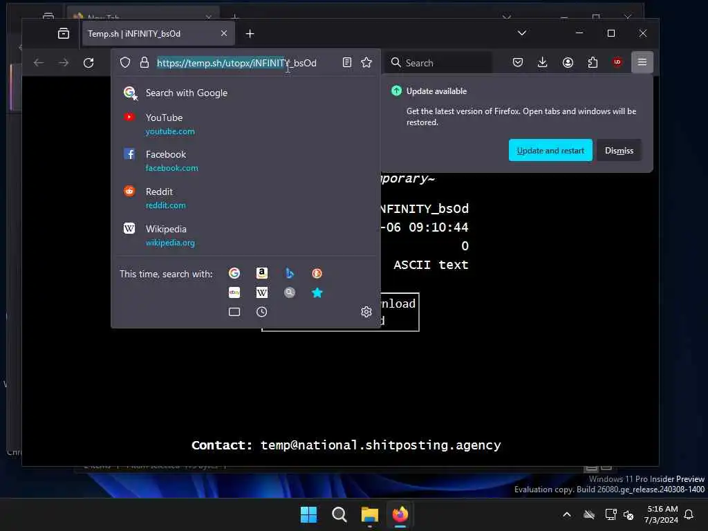Search this time with Amazon icon
The height and width of the screenshot is (531, 708).
coord(262,273)
